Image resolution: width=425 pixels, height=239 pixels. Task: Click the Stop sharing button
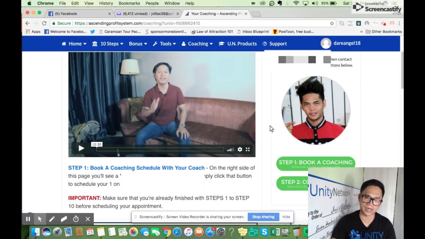263,217
